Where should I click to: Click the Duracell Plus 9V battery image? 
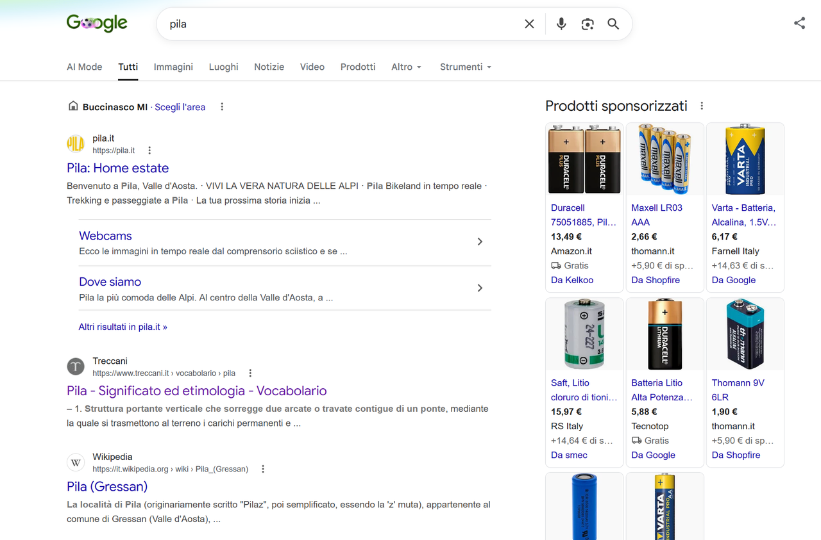pyautogui.click(x=584, y=159)
